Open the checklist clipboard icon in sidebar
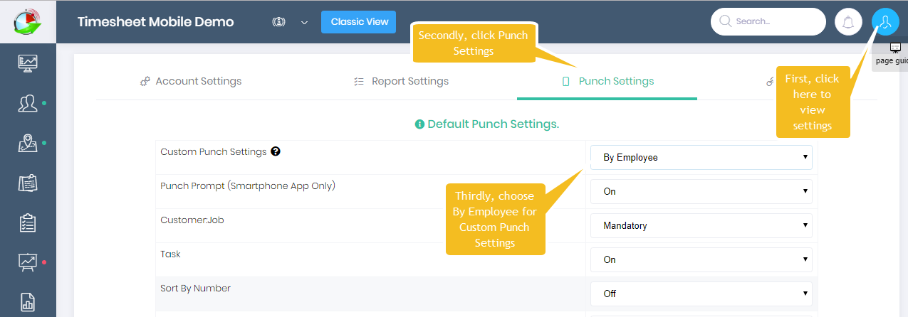This screenshot has height=317, width=908. tap(28, 222)
